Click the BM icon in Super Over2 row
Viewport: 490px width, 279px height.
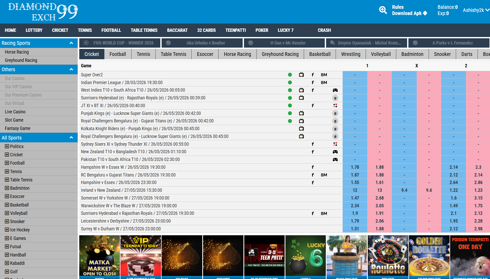pos(324,75)
